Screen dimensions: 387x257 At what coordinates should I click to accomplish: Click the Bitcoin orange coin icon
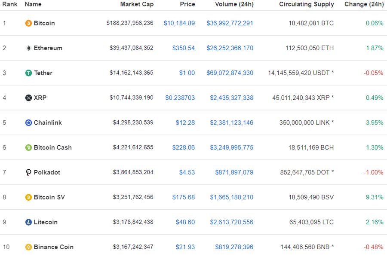pyautogui.click(x=29, y=23)
